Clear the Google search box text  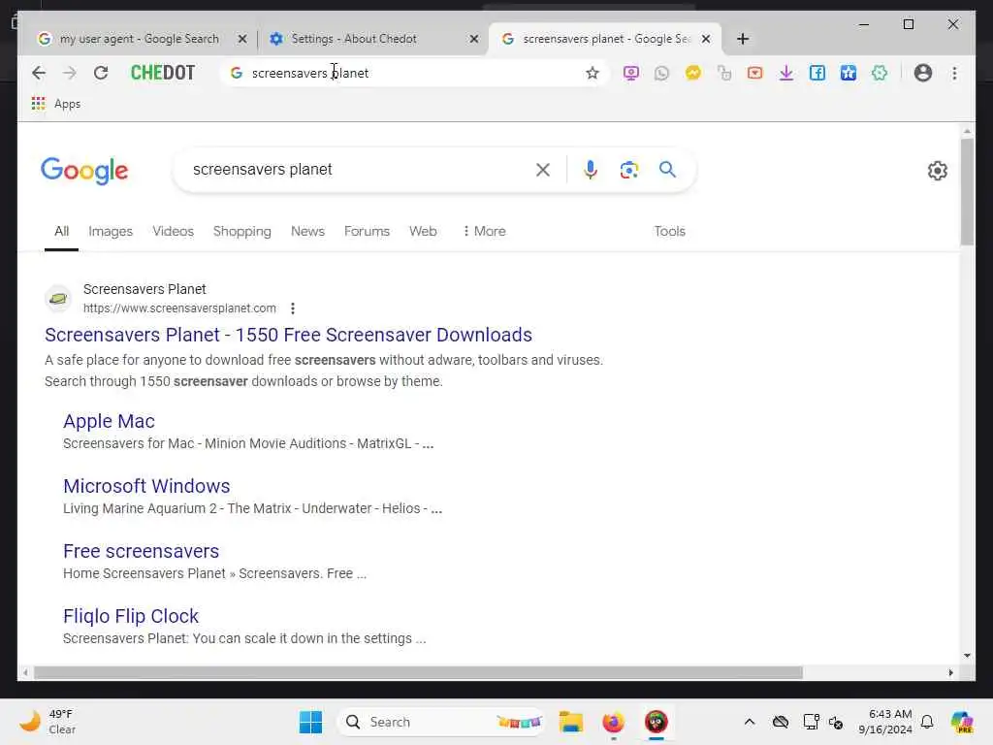(x=543, y=170)
